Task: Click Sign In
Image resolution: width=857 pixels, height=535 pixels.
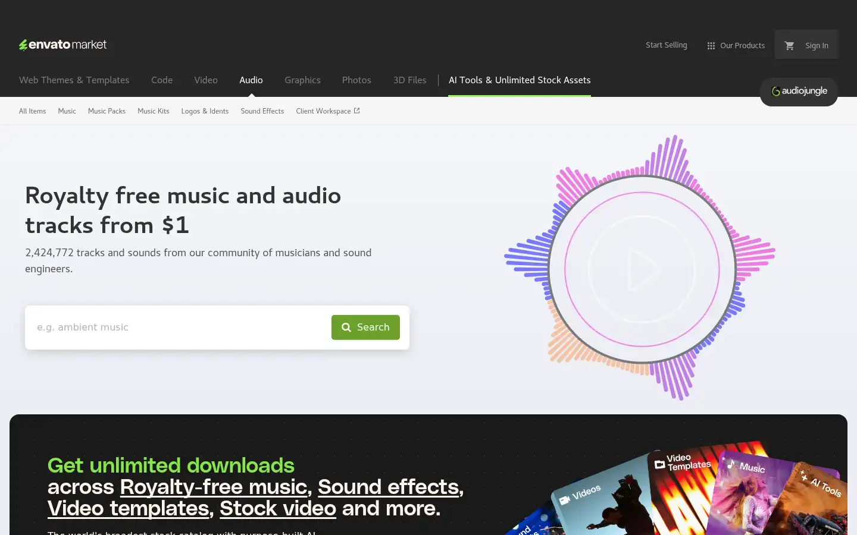Action: click(817, 46)
